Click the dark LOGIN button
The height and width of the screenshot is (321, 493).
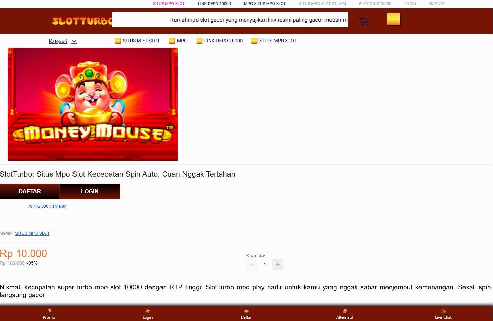[90, 192]
